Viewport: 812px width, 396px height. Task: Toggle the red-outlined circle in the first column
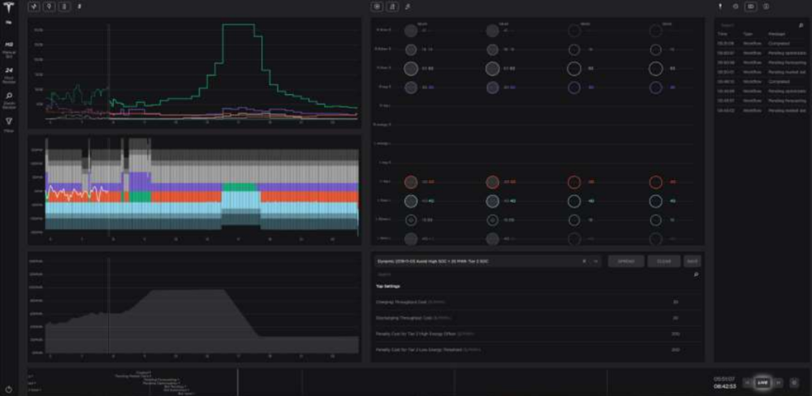click(x=410, y=183)
